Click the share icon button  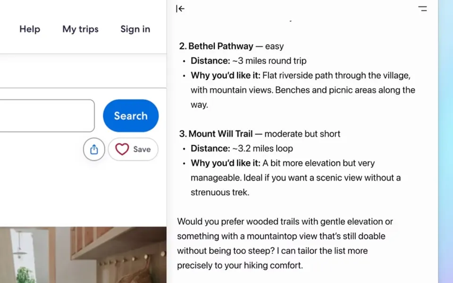(x=94, y=150)
